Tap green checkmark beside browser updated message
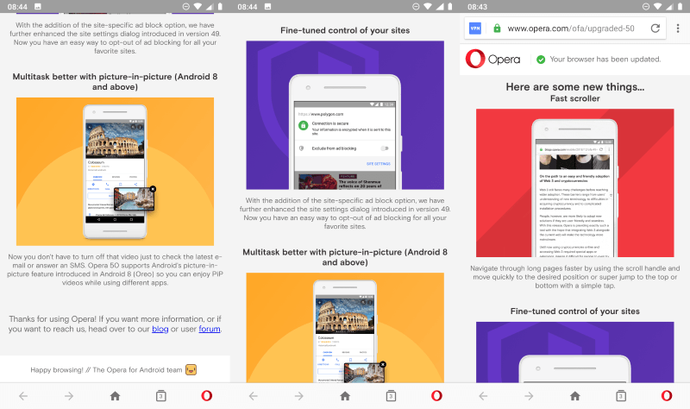The width and height of the screenshot is (690, 409). (x=541, y=60)
